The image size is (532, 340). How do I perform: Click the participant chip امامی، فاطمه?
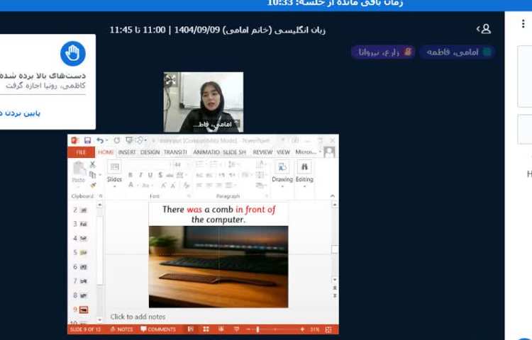click(x=457, y=52)
